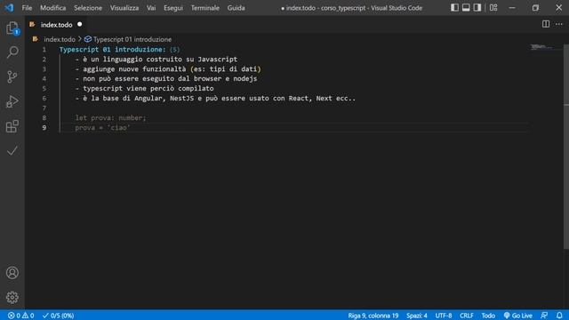Image resolution: width=569 pixels, height=320 pixels.
Task: Toggle the secondary side bar layout
Action: coord(477,8)
